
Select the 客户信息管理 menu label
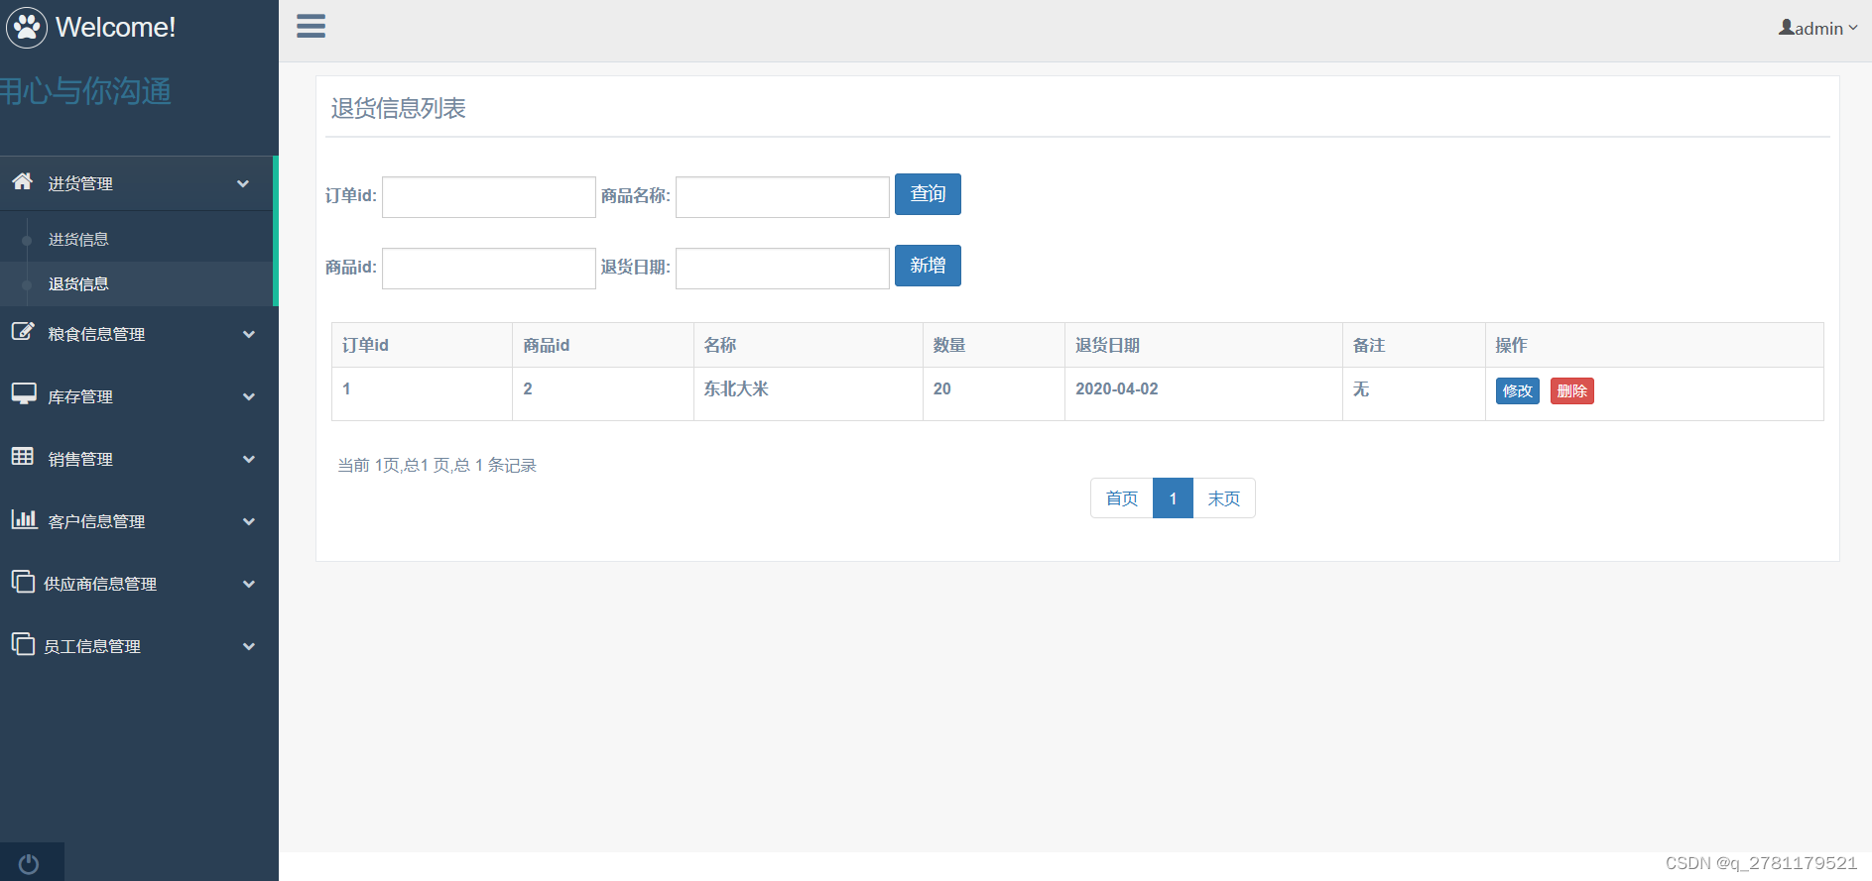point(96,522)
